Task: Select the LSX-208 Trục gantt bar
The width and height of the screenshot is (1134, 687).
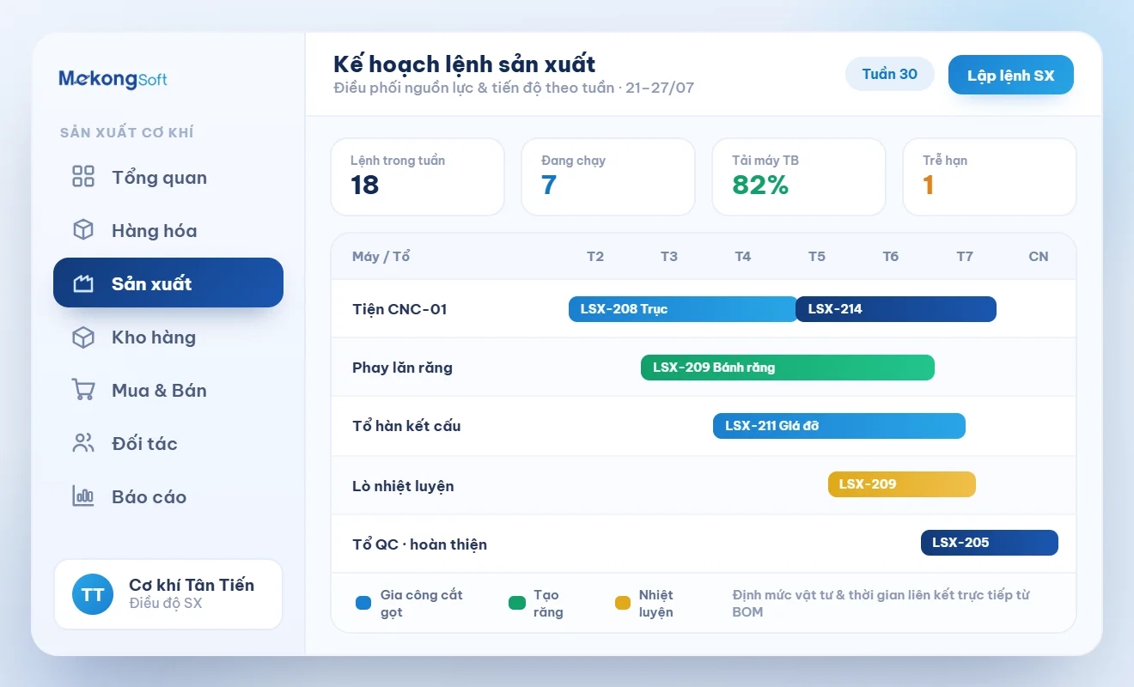Action: click(x=684, y=309)
